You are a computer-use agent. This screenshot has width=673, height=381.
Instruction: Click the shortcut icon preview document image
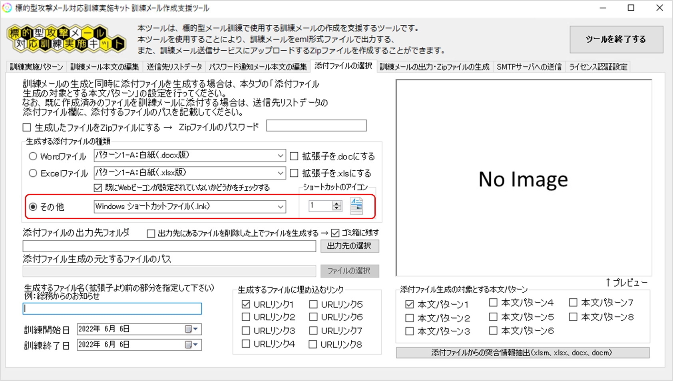pyautogui.click(x=357, y=205)
